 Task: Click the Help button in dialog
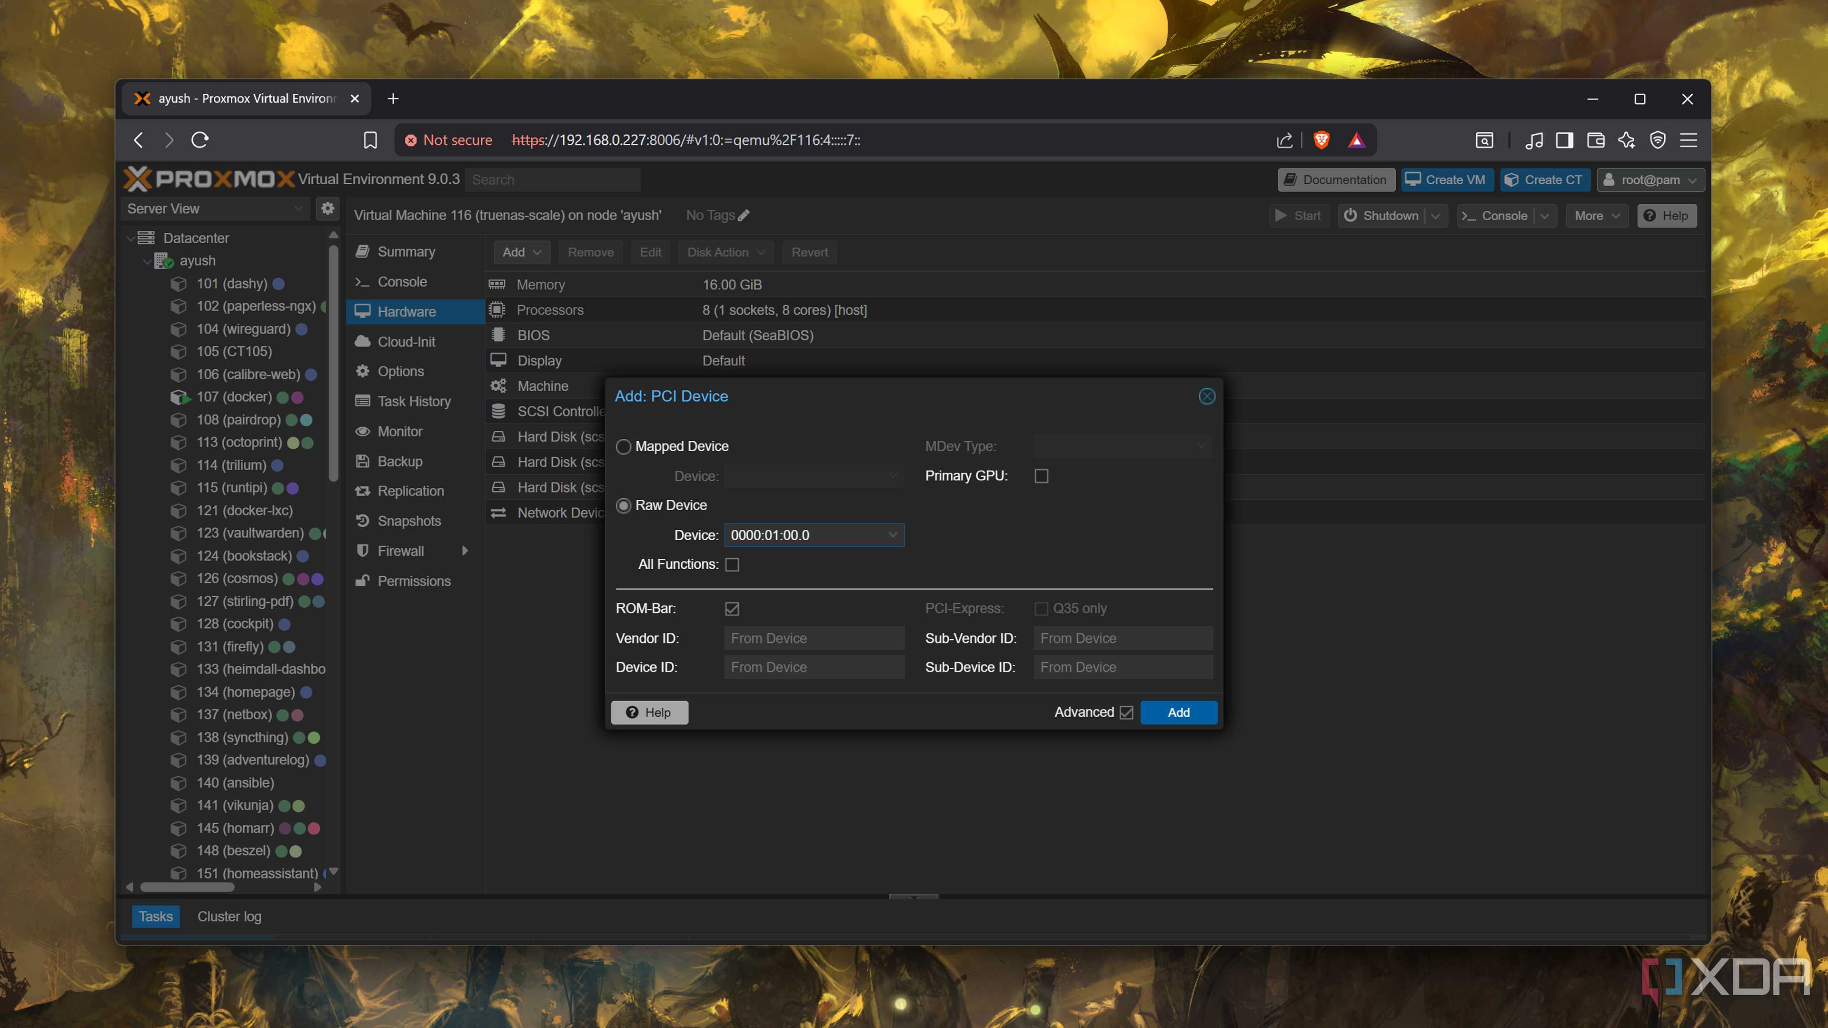point(649,712)
